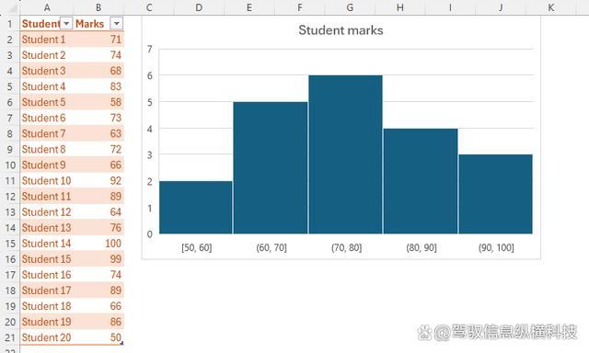589x353 pixels.
Task: Select column D header
Action: tap(199, 7)
